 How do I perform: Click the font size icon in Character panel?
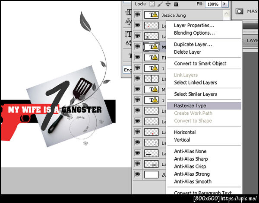129,12
